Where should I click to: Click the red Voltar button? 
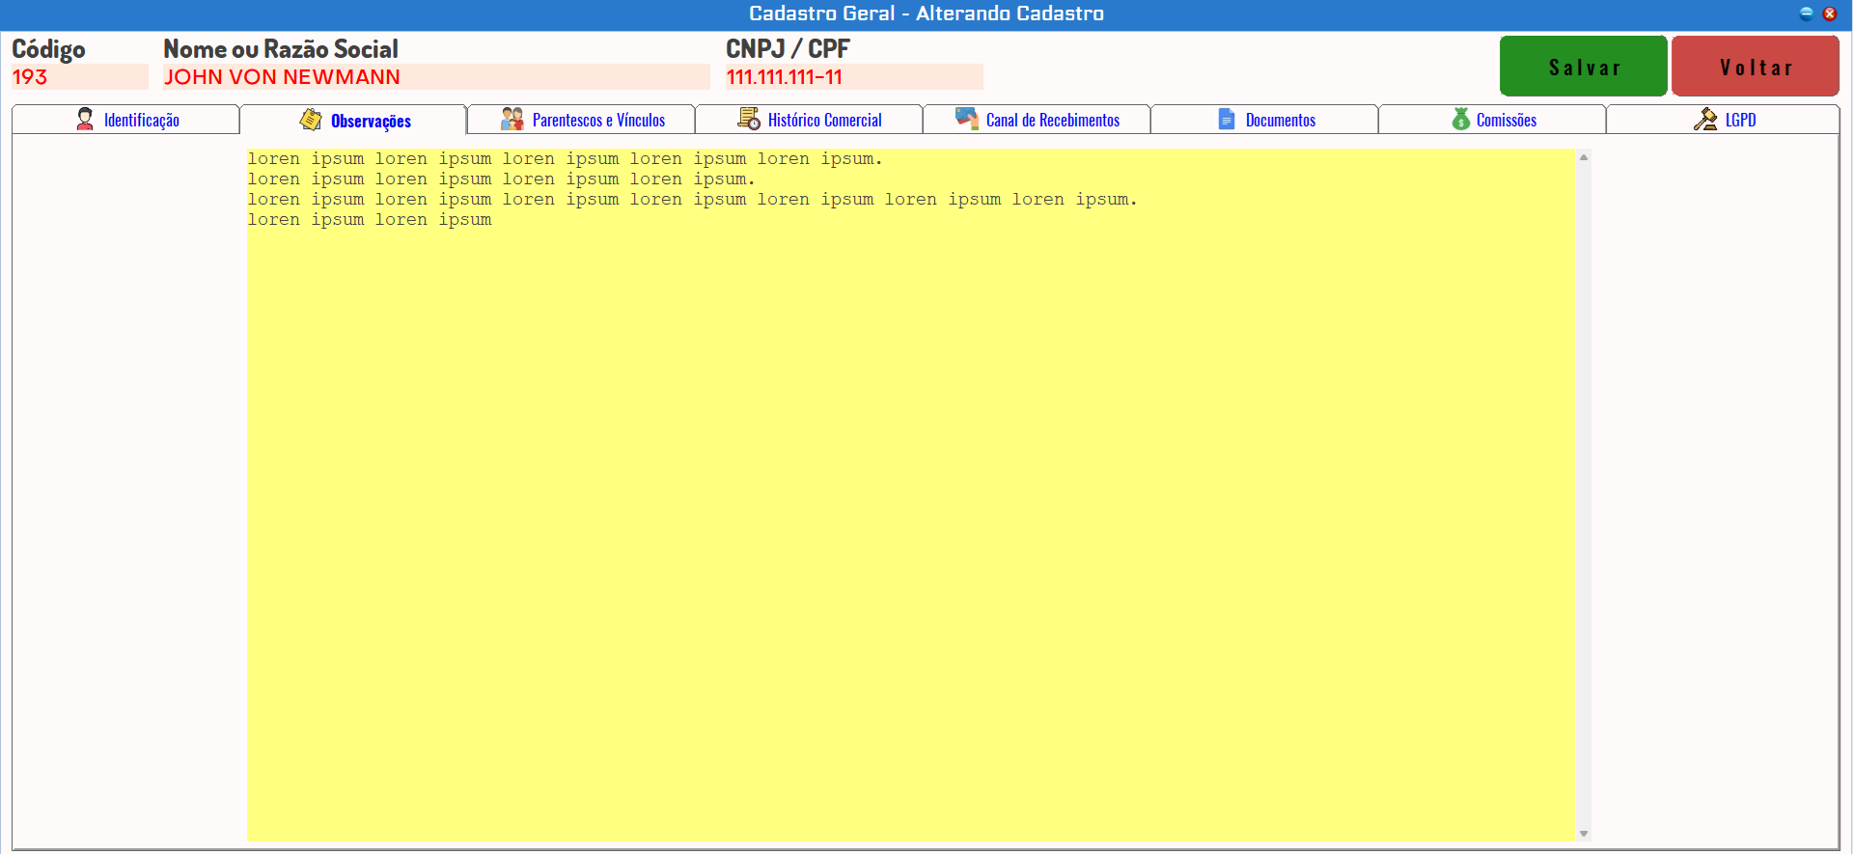tap(1756, 67)
